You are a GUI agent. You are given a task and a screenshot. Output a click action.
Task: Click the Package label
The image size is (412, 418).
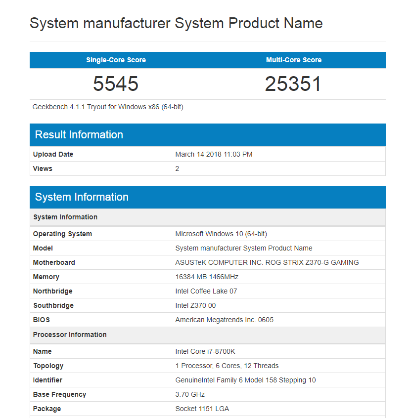coord(46,409)
